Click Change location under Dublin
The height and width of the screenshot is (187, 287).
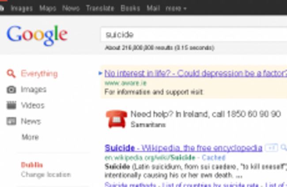46,174
